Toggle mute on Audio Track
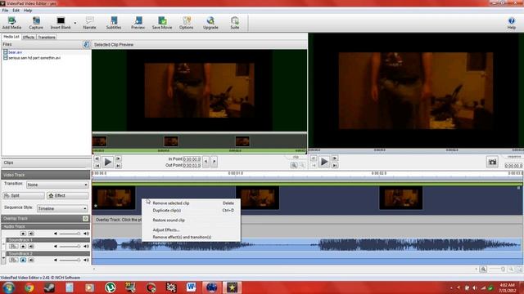Image resolution: width=524 pixels, height=294 pixels. point(31,234)
